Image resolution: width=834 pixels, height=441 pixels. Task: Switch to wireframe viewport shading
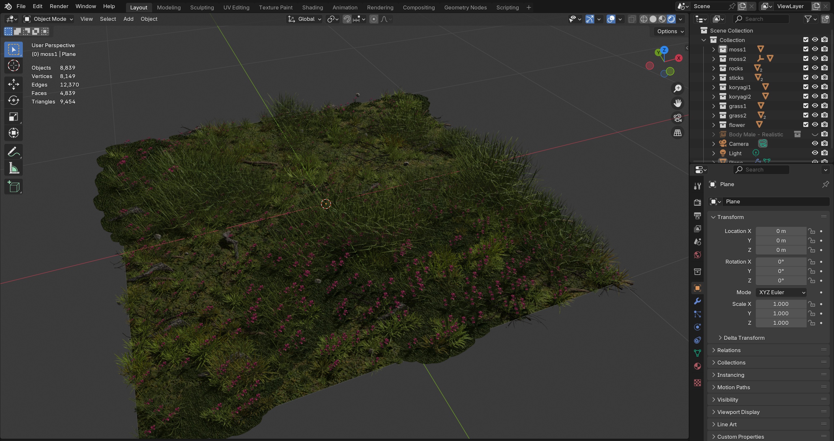click(x=643, y=19)
